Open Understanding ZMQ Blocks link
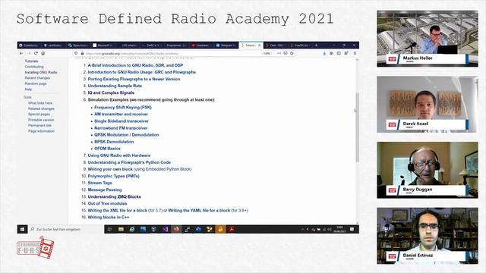486x273 pixels. tap(115, 196)
